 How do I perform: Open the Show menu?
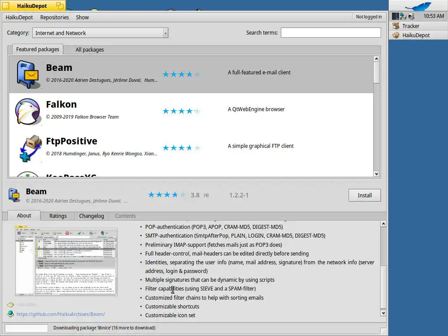82,17
